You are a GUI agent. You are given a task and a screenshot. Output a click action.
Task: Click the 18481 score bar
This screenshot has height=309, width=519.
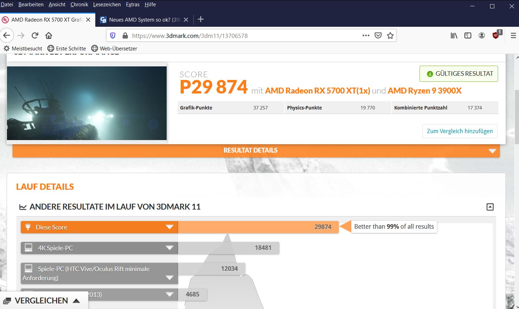[x=229, y=248]
